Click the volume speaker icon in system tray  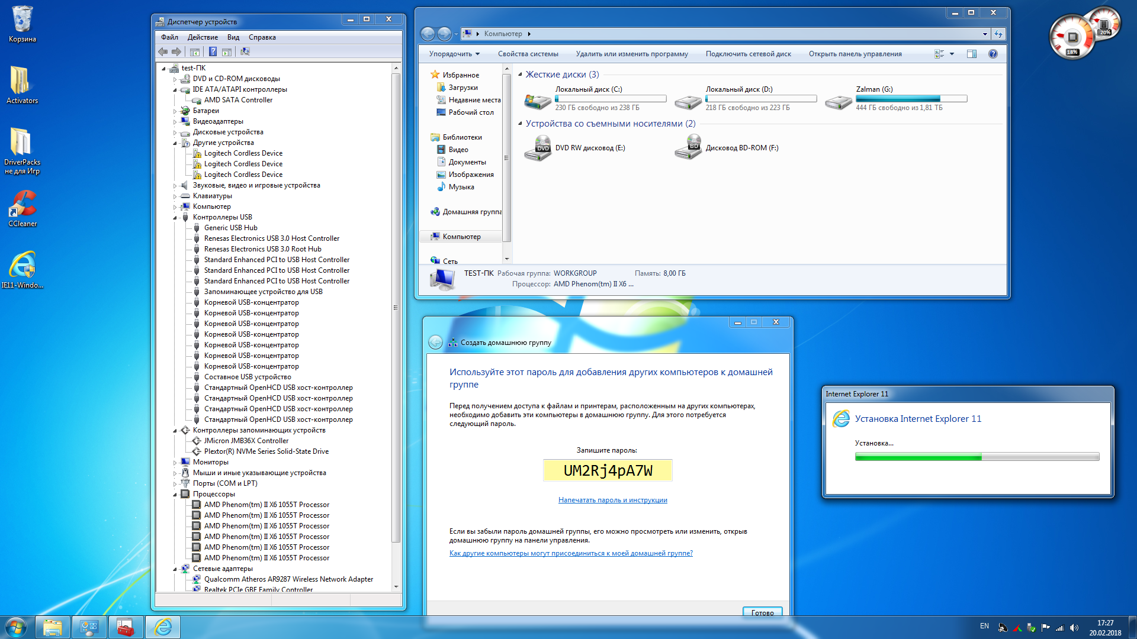pos(1074,628)
